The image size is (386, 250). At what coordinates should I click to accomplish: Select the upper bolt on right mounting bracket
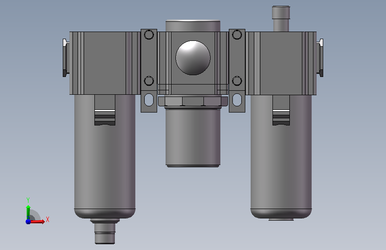pyautogui.click(x=237, y=35)
